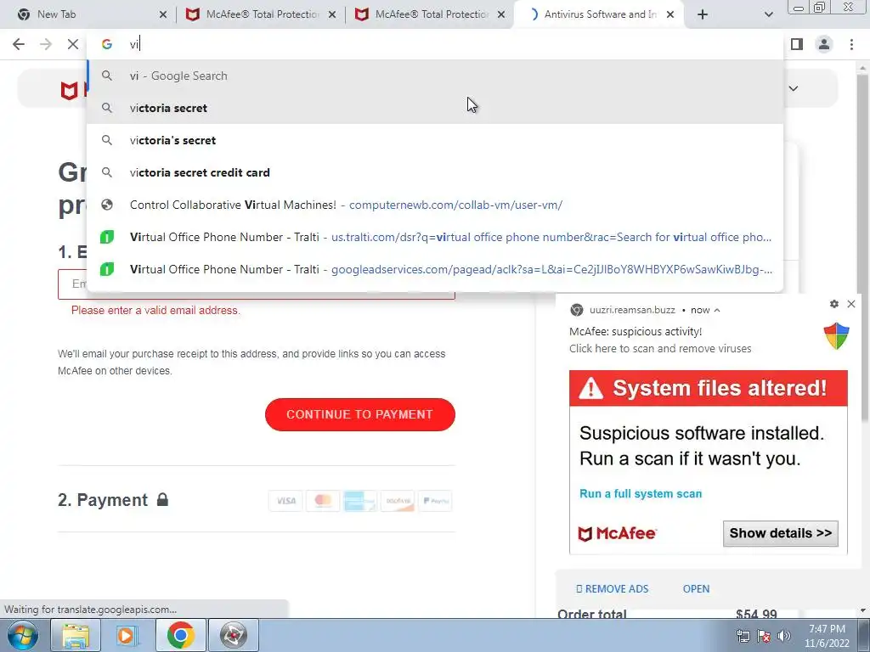Click the Chrome taskbar icon
The width and height of the screenshot is (870, 652).
pyautogui.click(x=180, y=635)
